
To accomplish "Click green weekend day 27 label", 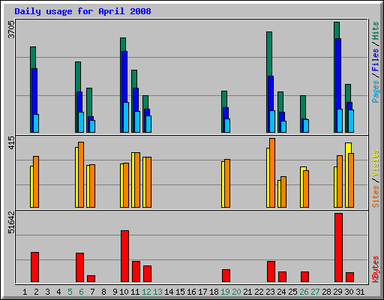I will click(315, 292).
